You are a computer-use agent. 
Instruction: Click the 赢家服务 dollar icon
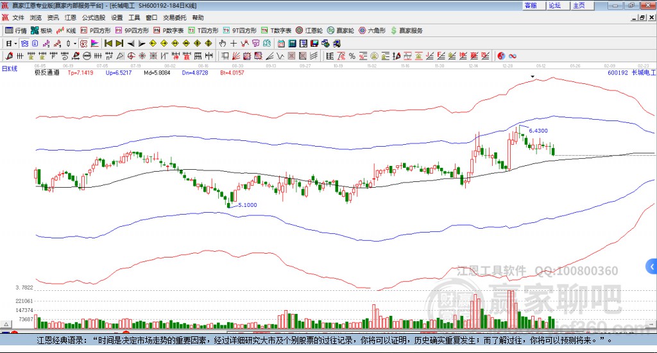(395, 30)
